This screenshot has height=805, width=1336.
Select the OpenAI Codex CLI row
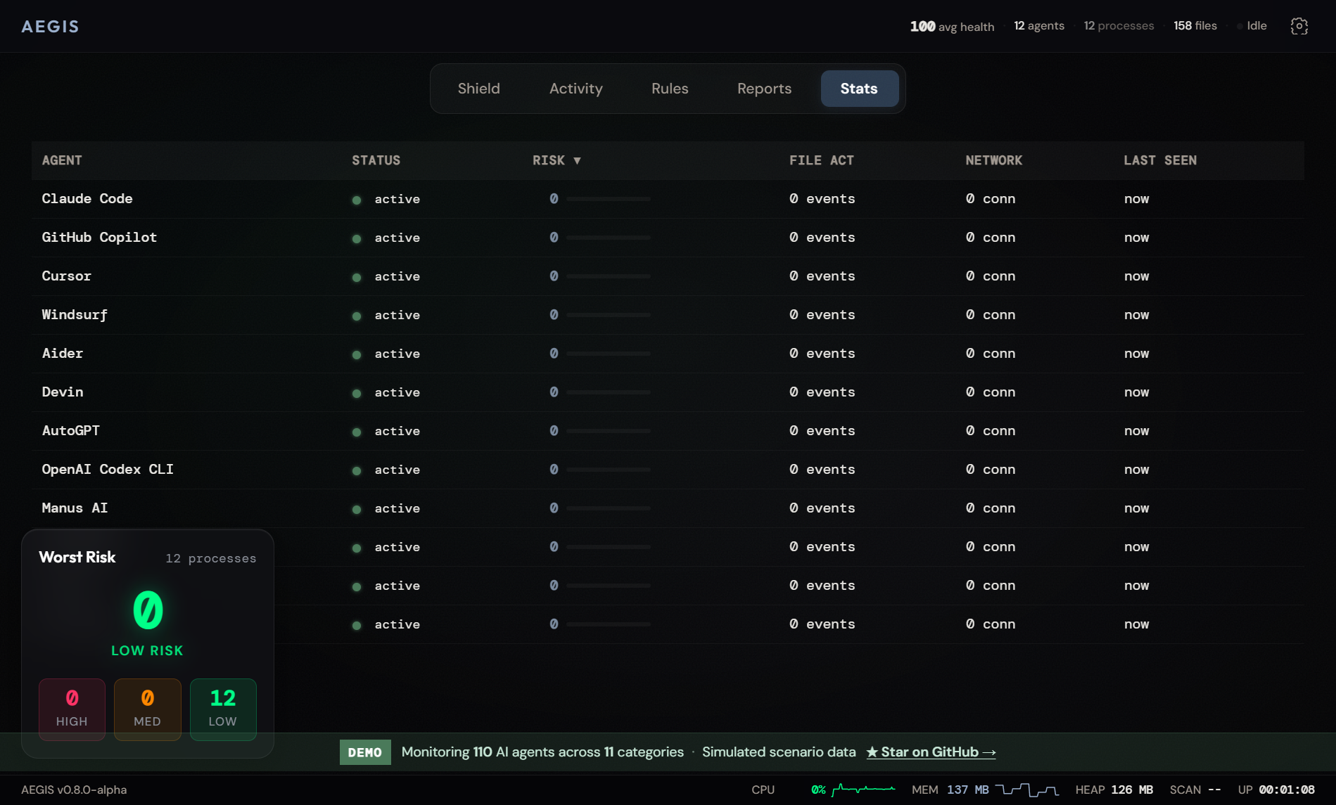click(668, 470)
